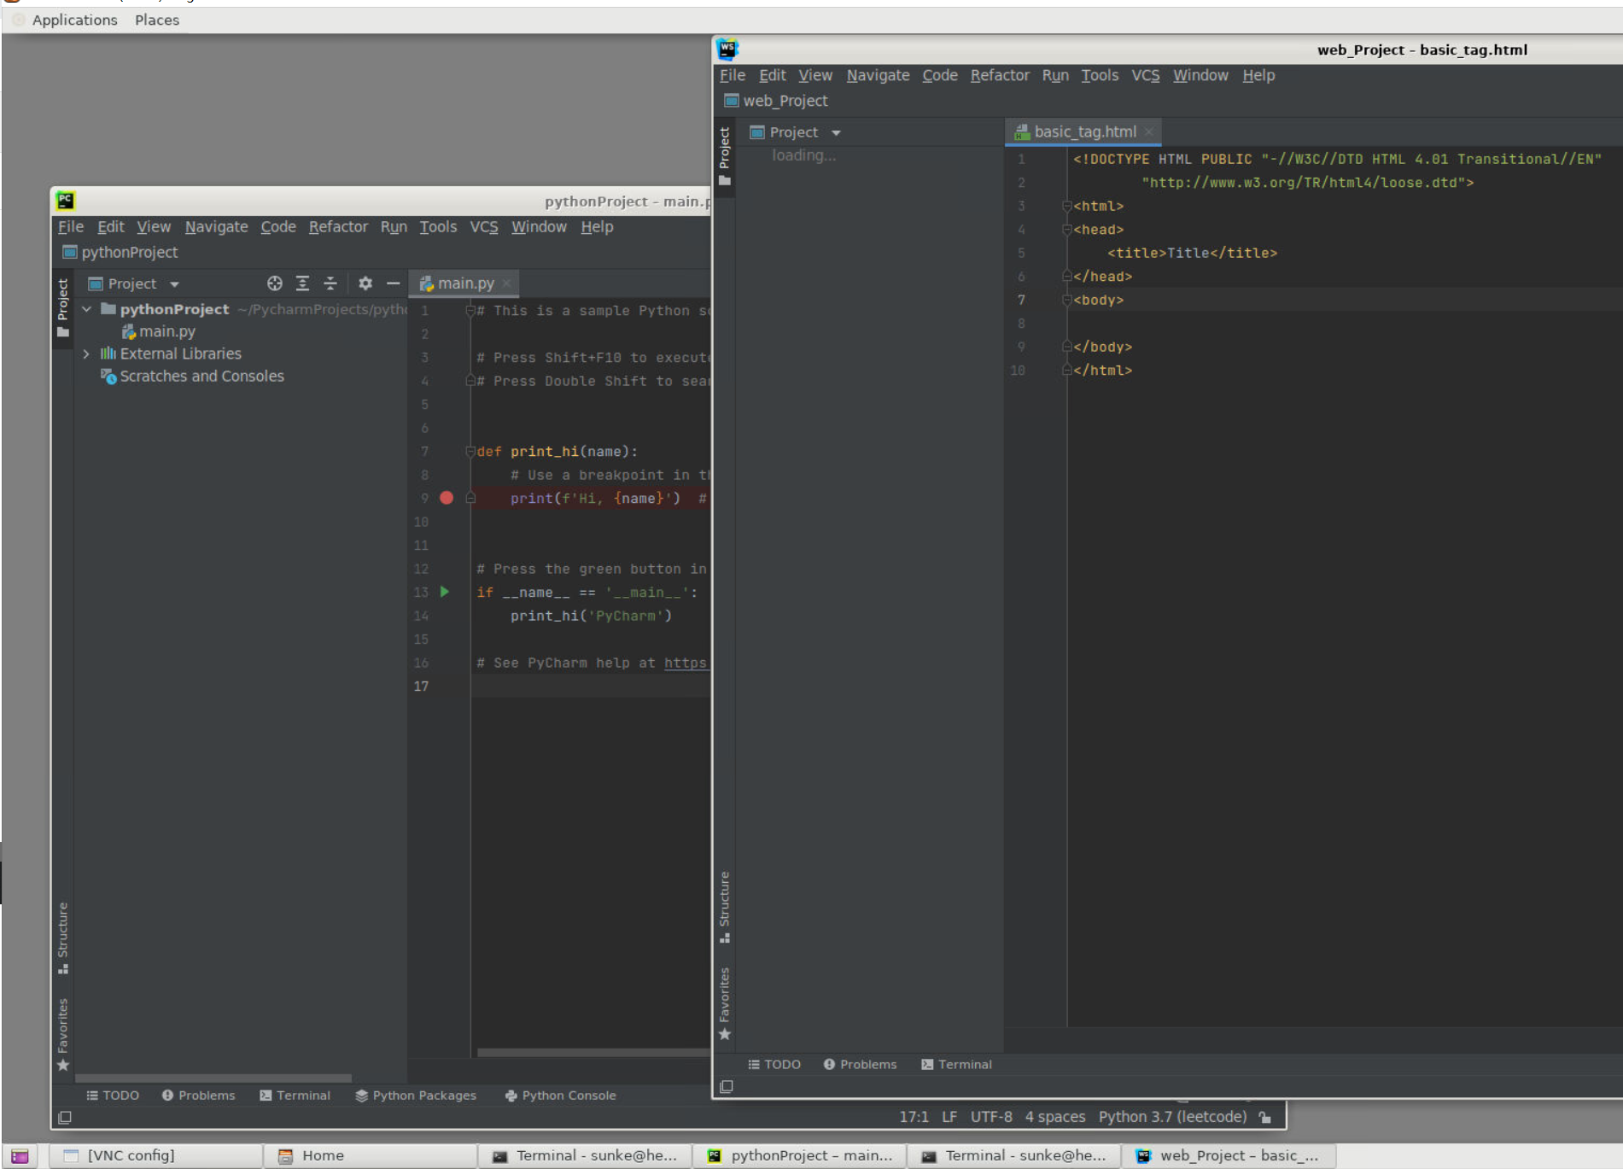Open Problems tool window in WebStorm

point(861,1064)
